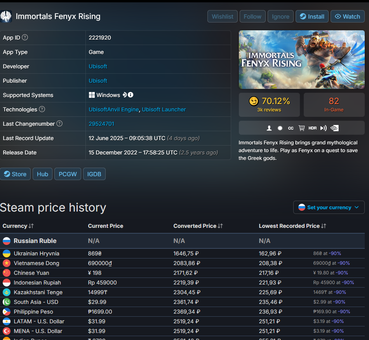This screenshot has width=369, height=340.
Task: Click the App ID value 2221920
Action: (100, 38)
